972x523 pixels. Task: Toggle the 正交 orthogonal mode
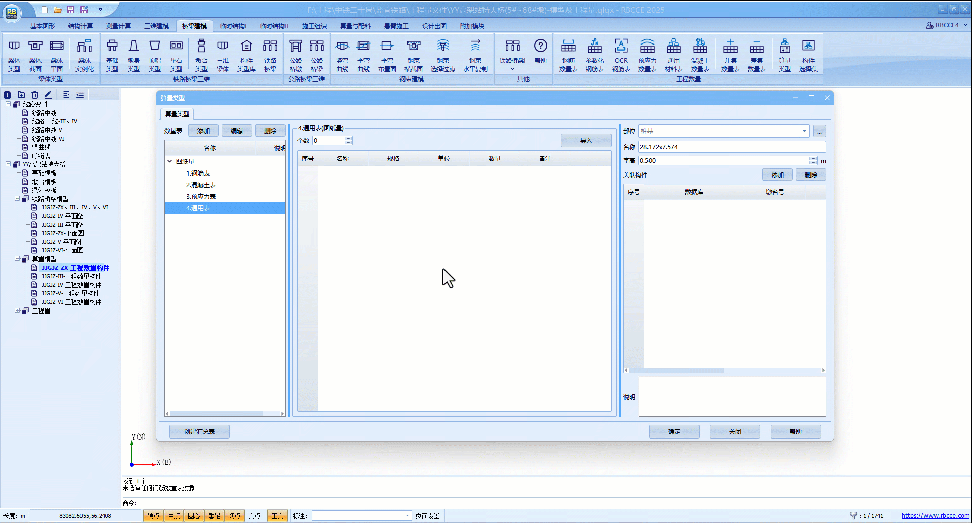point(277,516)
